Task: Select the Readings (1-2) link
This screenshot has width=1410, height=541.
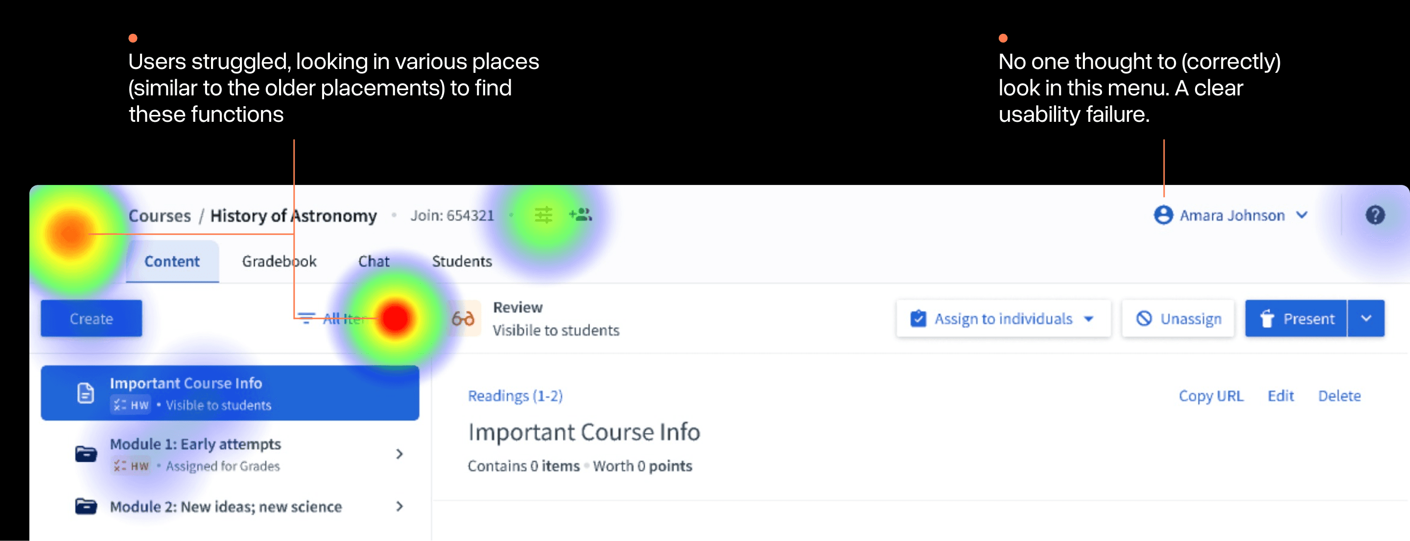Action: coord(515,396)
